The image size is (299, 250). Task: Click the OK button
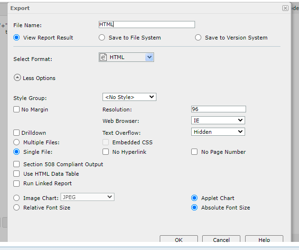179,240
